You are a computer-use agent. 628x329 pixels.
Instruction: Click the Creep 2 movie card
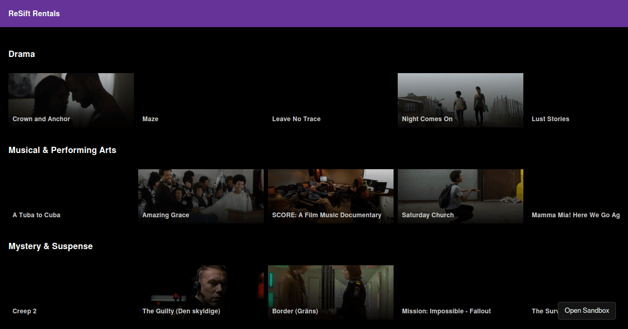[71, 292]
